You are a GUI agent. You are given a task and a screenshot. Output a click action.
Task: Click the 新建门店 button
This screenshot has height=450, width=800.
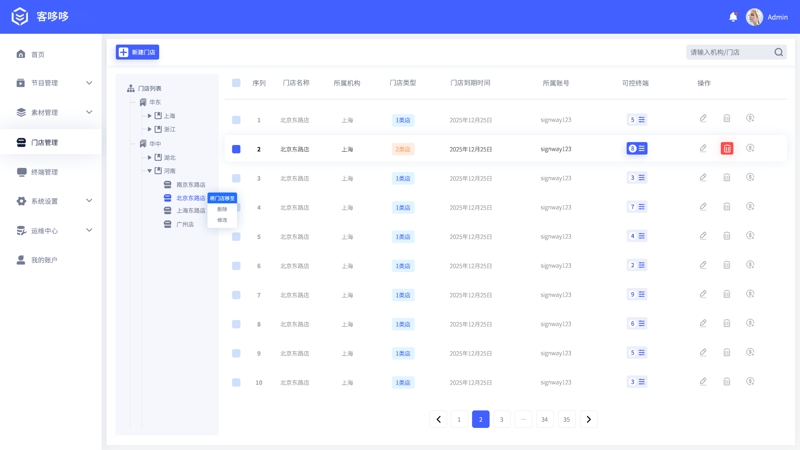137,52
